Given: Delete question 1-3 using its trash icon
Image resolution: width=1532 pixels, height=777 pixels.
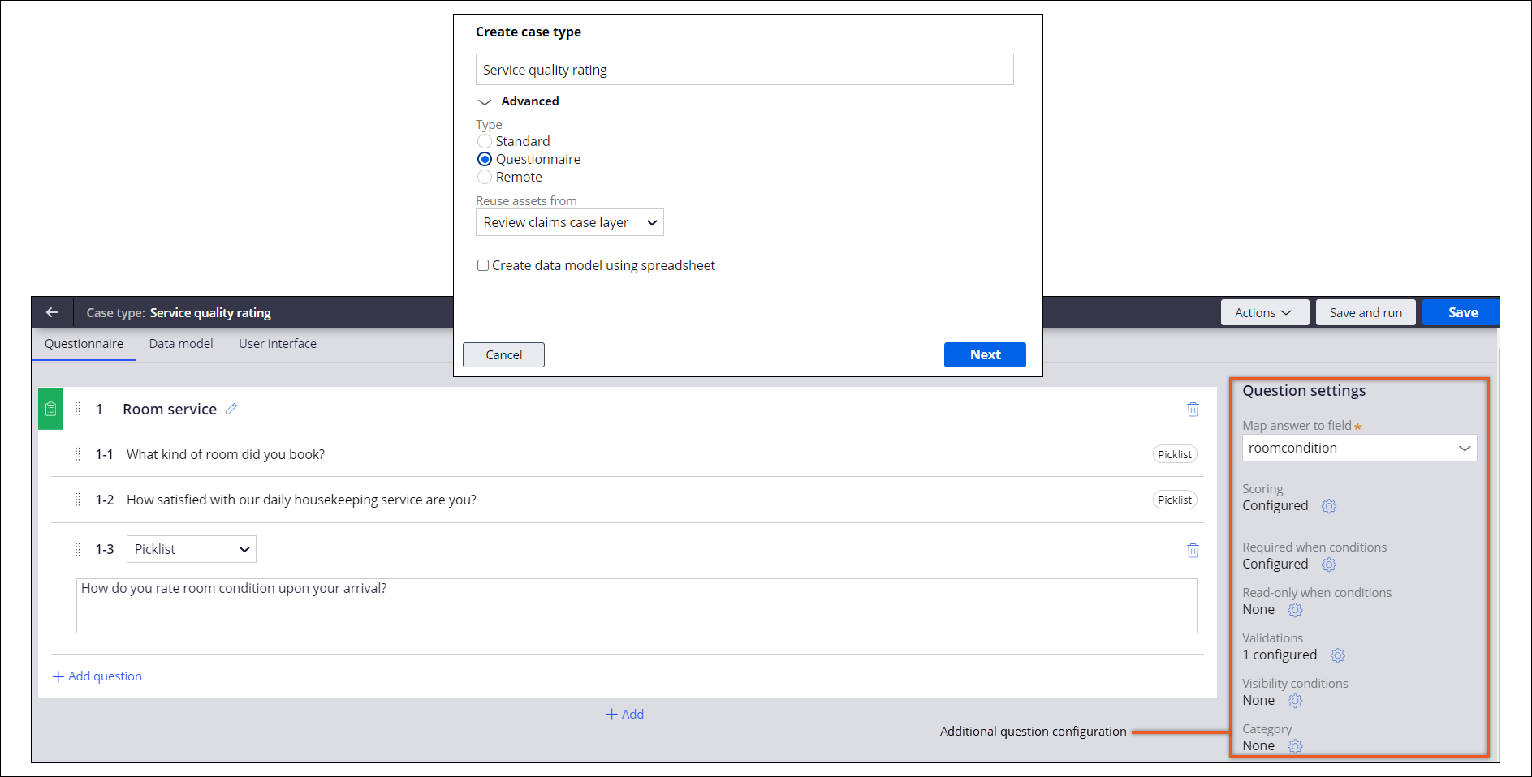Looking at the screenshot, I should 1193,550.
